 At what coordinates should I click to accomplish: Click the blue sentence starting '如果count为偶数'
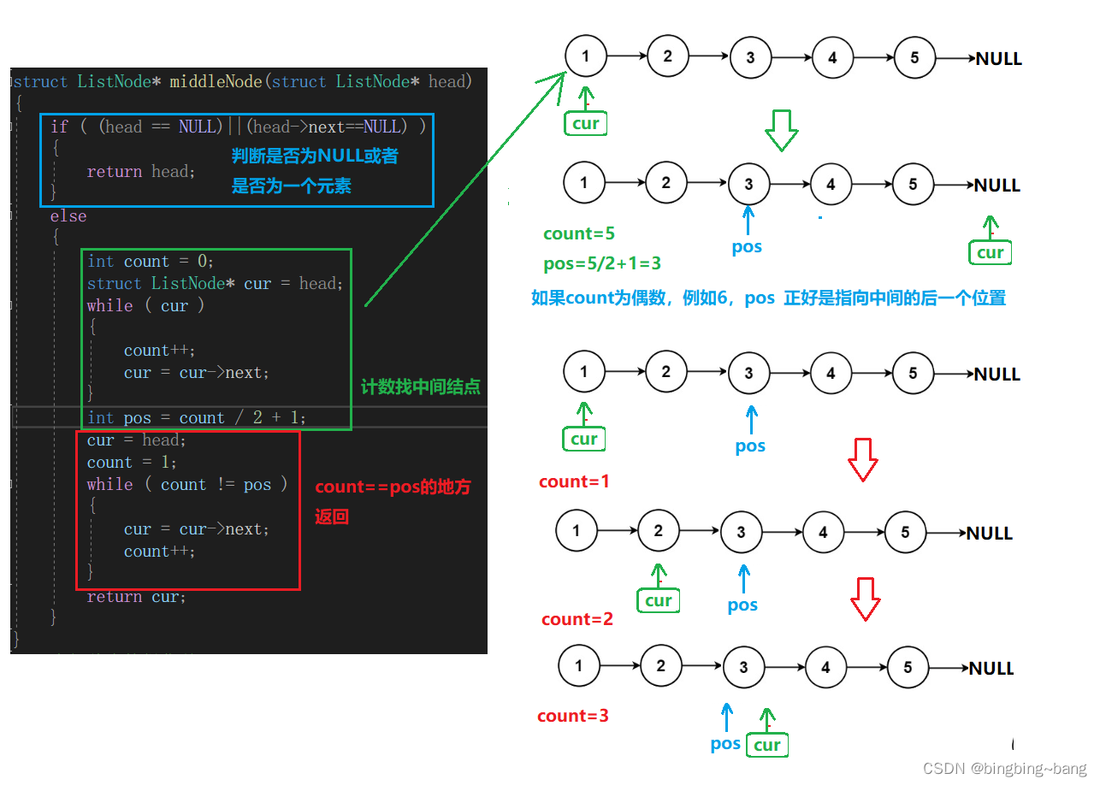768,298
